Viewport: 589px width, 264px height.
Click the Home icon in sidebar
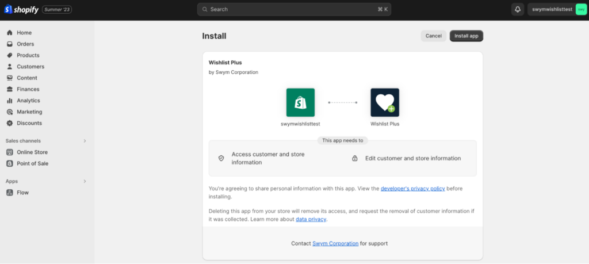[10, 33]
